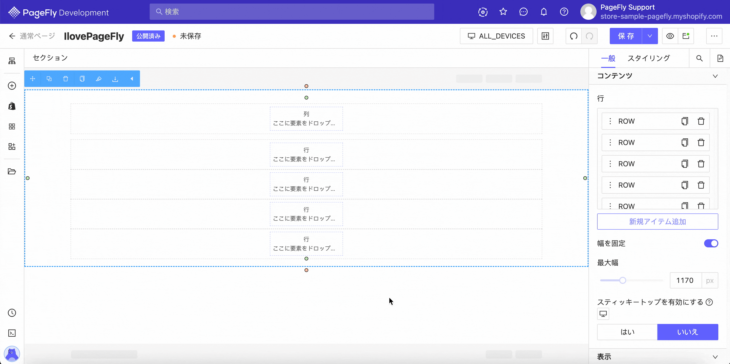Click the download save-section icon in blue toolbar
Viewport: 730px width, 364px height.
(x=115, y=79)
